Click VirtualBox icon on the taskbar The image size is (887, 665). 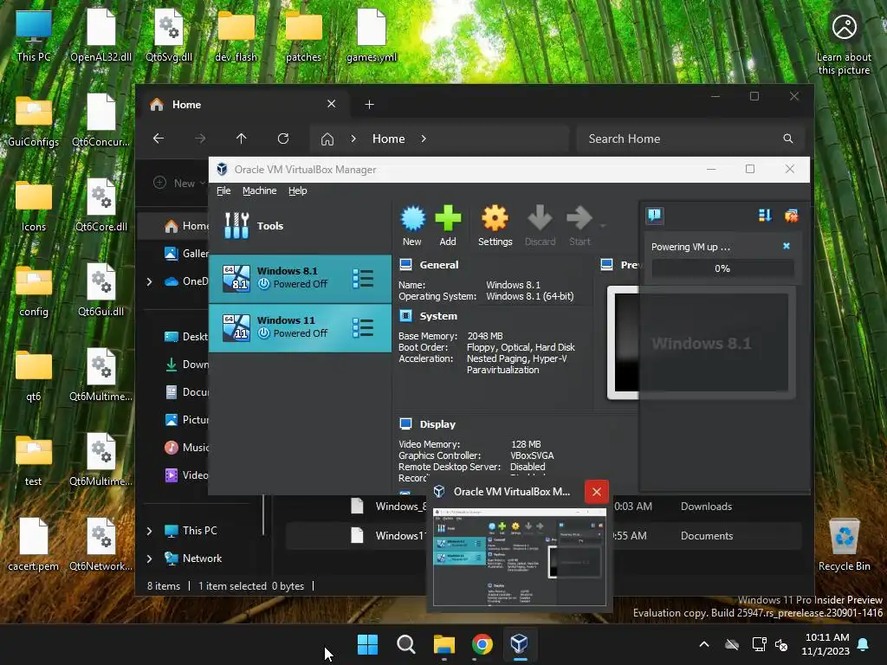[x=520, y=644]
